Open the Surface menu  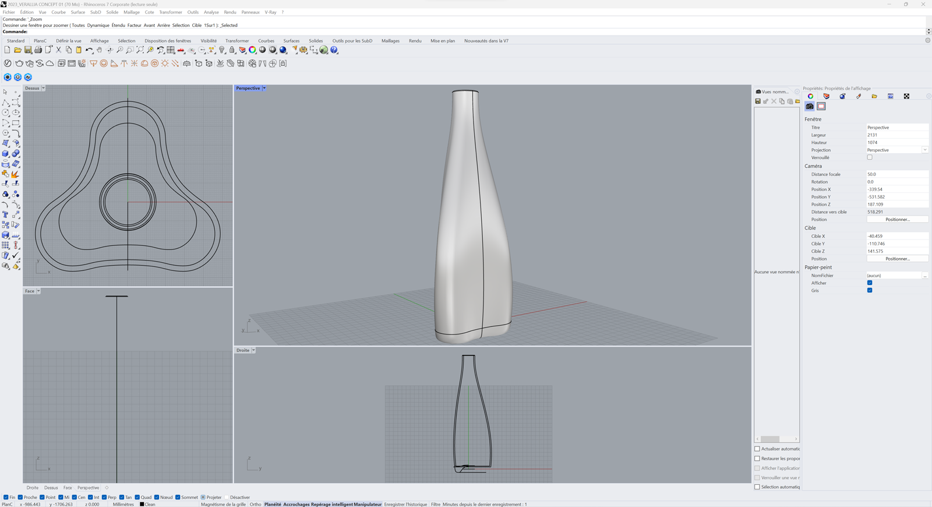click(x=78, y=12)
